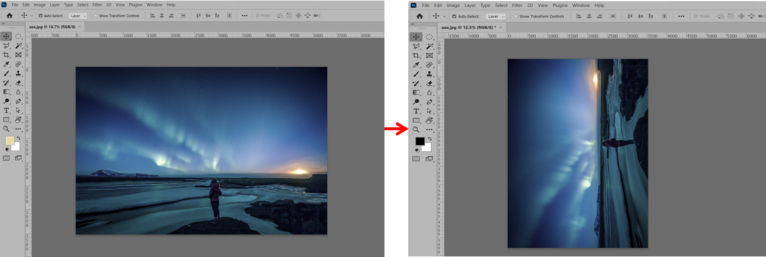Pick the Polygonal Lasso tool in the 16.7% window

pyautogui.click(x=6, y=46)
